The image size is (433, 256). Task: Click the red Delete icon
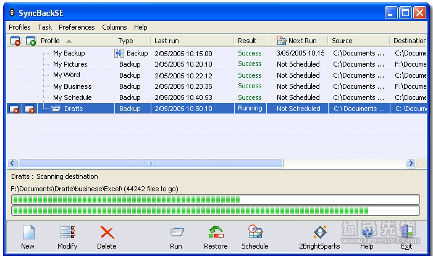click(x=107, y=233)
